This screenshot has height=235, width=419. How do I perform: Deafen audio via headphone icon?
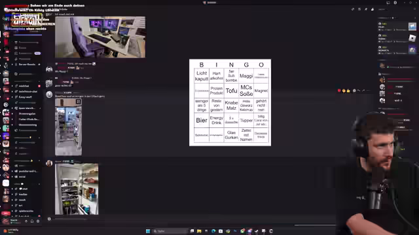pyautogui.click(x=32, y=221)
